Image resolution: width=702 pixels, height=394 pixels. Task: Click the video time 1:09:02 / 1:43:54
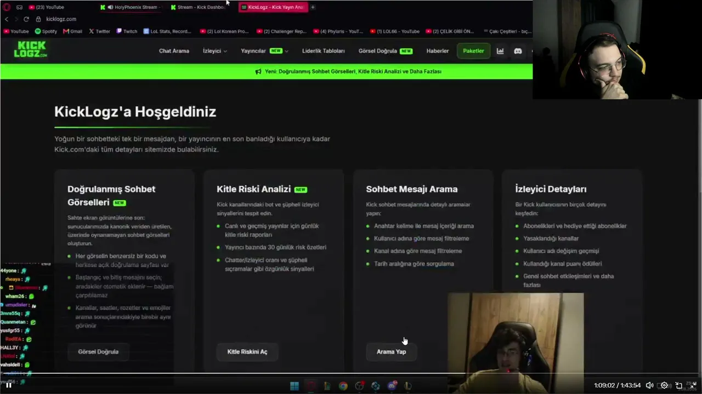pyautogui.click(x=617, y=385)
